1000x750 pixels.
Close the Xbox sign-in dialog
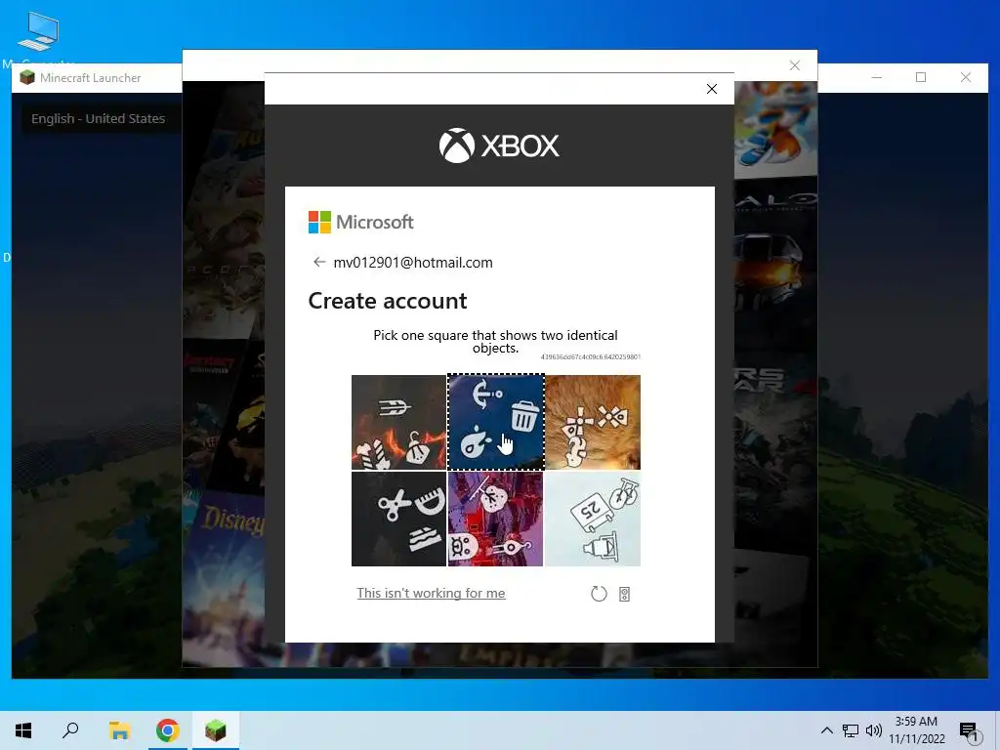coord(712,89)
